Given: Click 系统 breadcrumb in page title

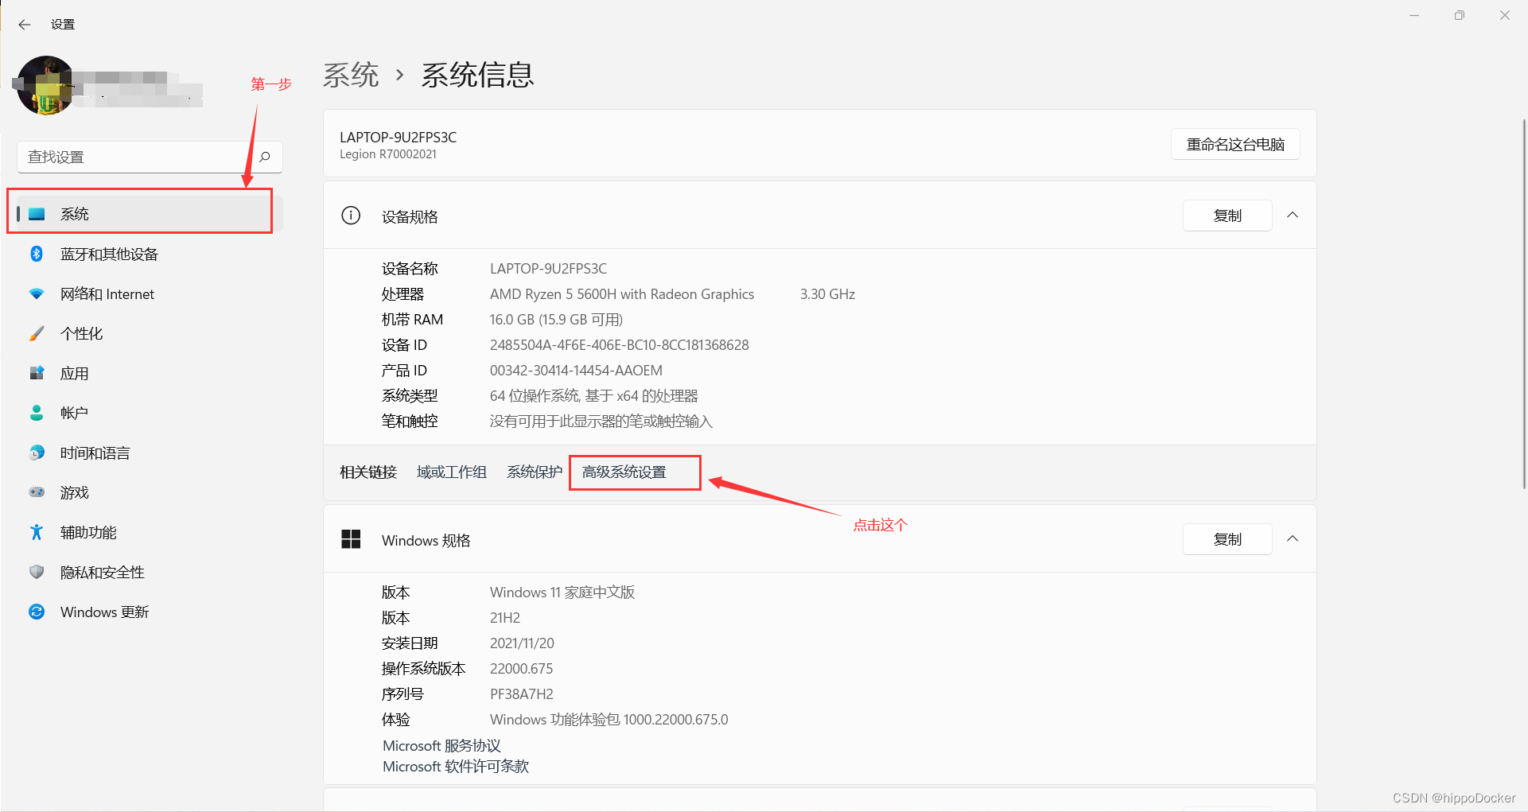Looking at the screenshot, I should pyautogui.click(x=351, y=75).
